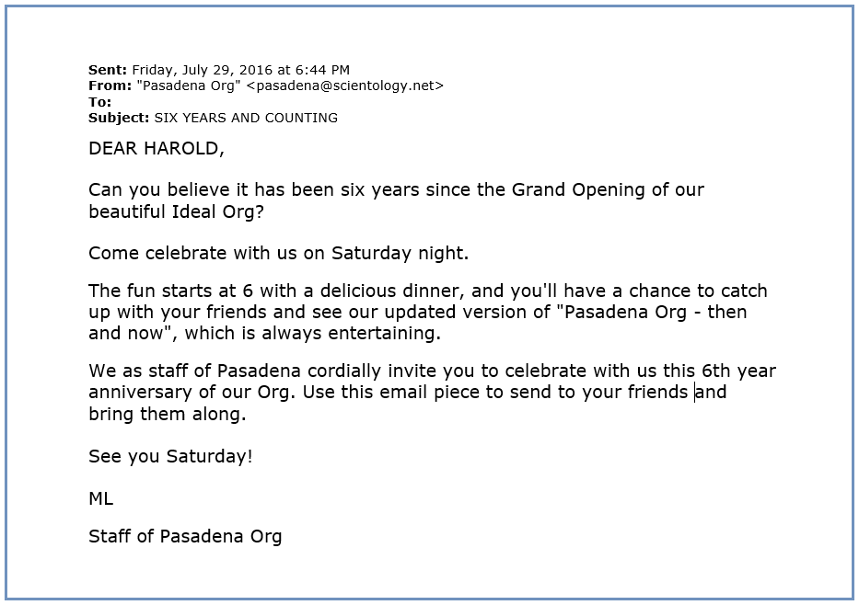
Task: Click the Staff of Pasadena Org signature
Action: (x=185, y=537)
